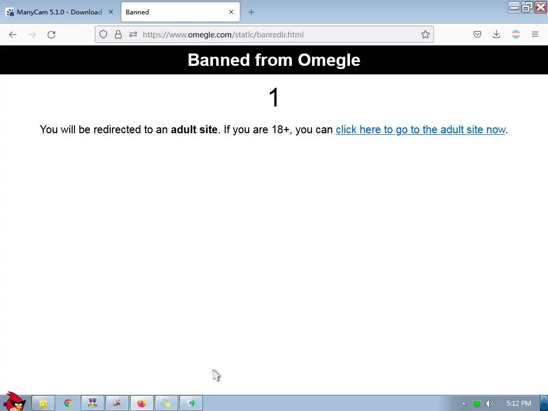The height and width of the screenshot is (411, 548).
Task: Open site permissions icon in address bar
Action: coord(133,34)
